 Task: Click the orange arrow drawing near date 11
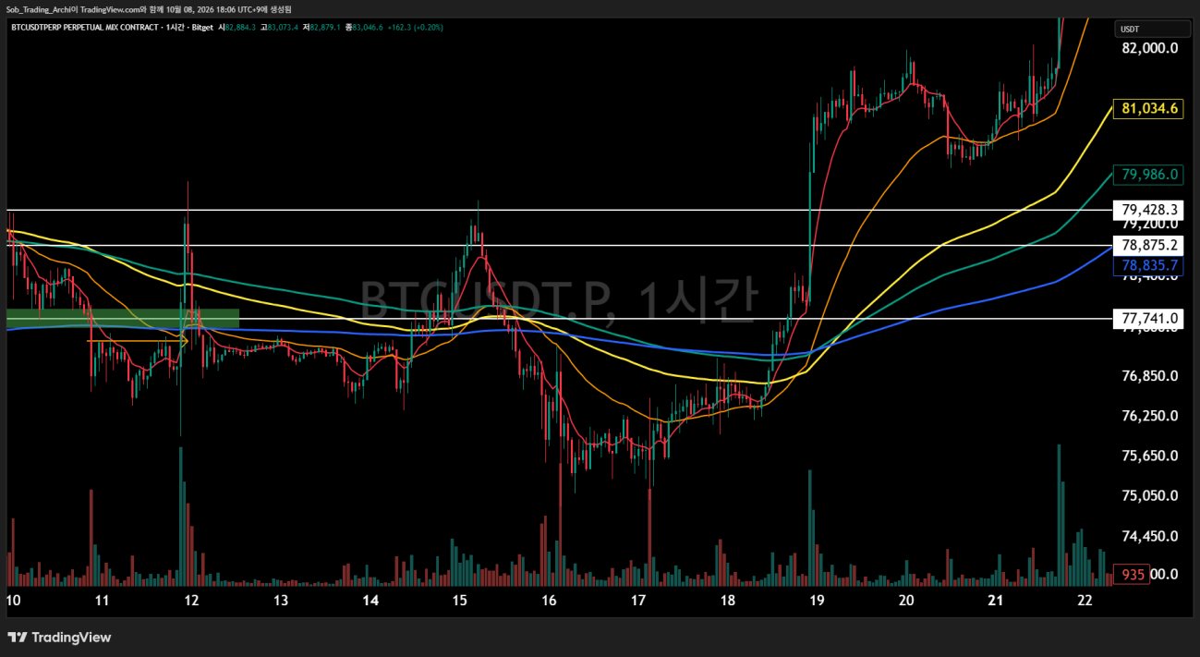point(138,341)
